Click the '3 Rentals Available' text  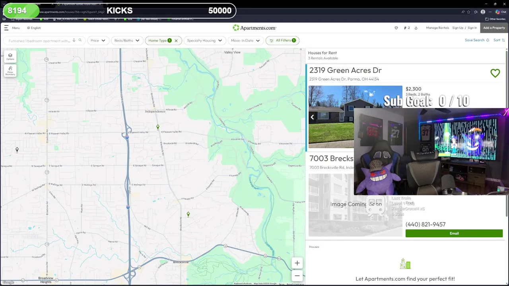tap(323, 58)
